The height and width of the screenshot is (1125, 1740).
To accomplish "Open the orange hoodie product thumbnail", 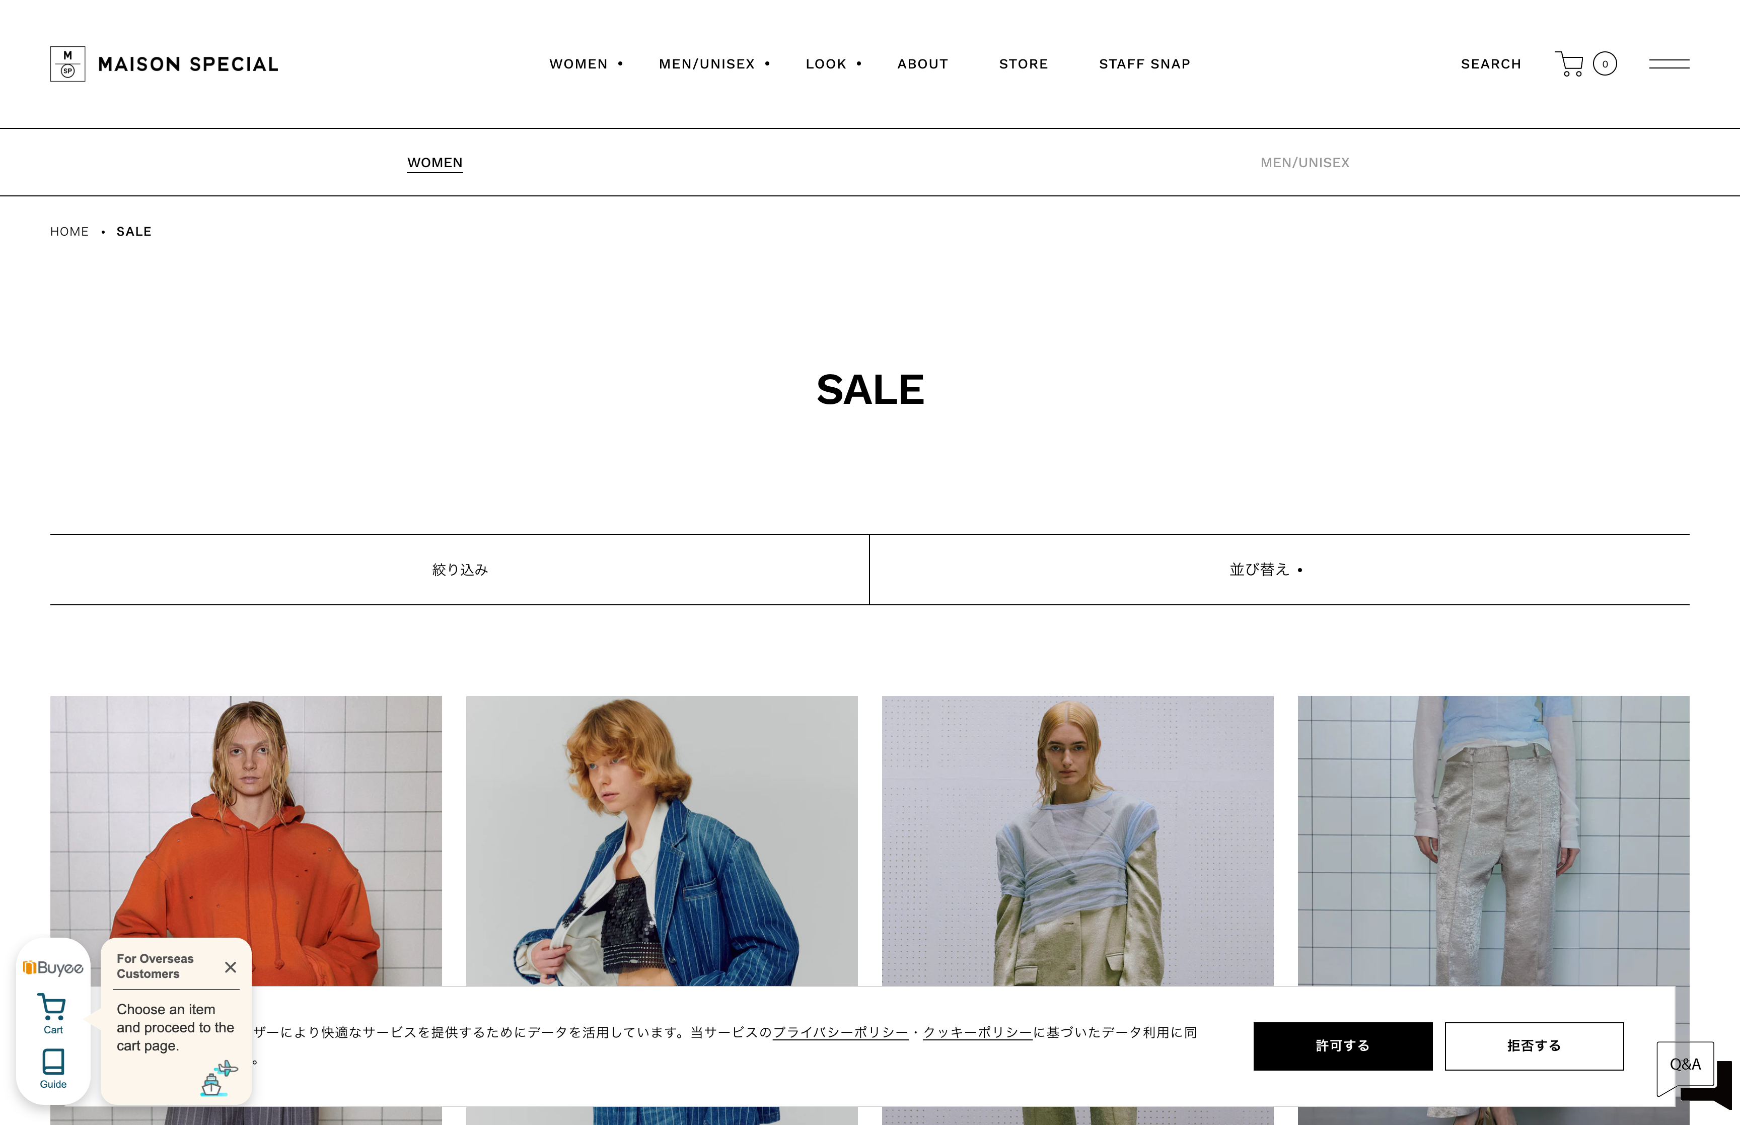I will pos(245,840).
